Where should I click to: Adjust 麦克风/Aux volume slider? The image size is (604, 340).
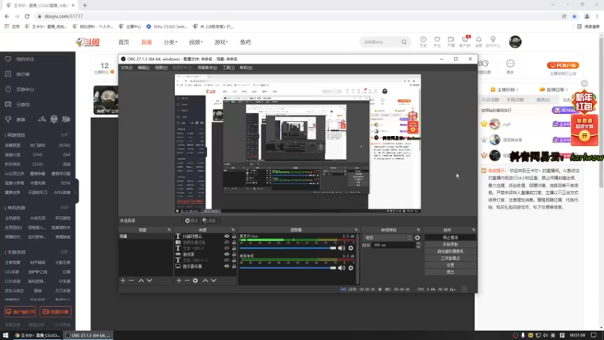point(288,249)
